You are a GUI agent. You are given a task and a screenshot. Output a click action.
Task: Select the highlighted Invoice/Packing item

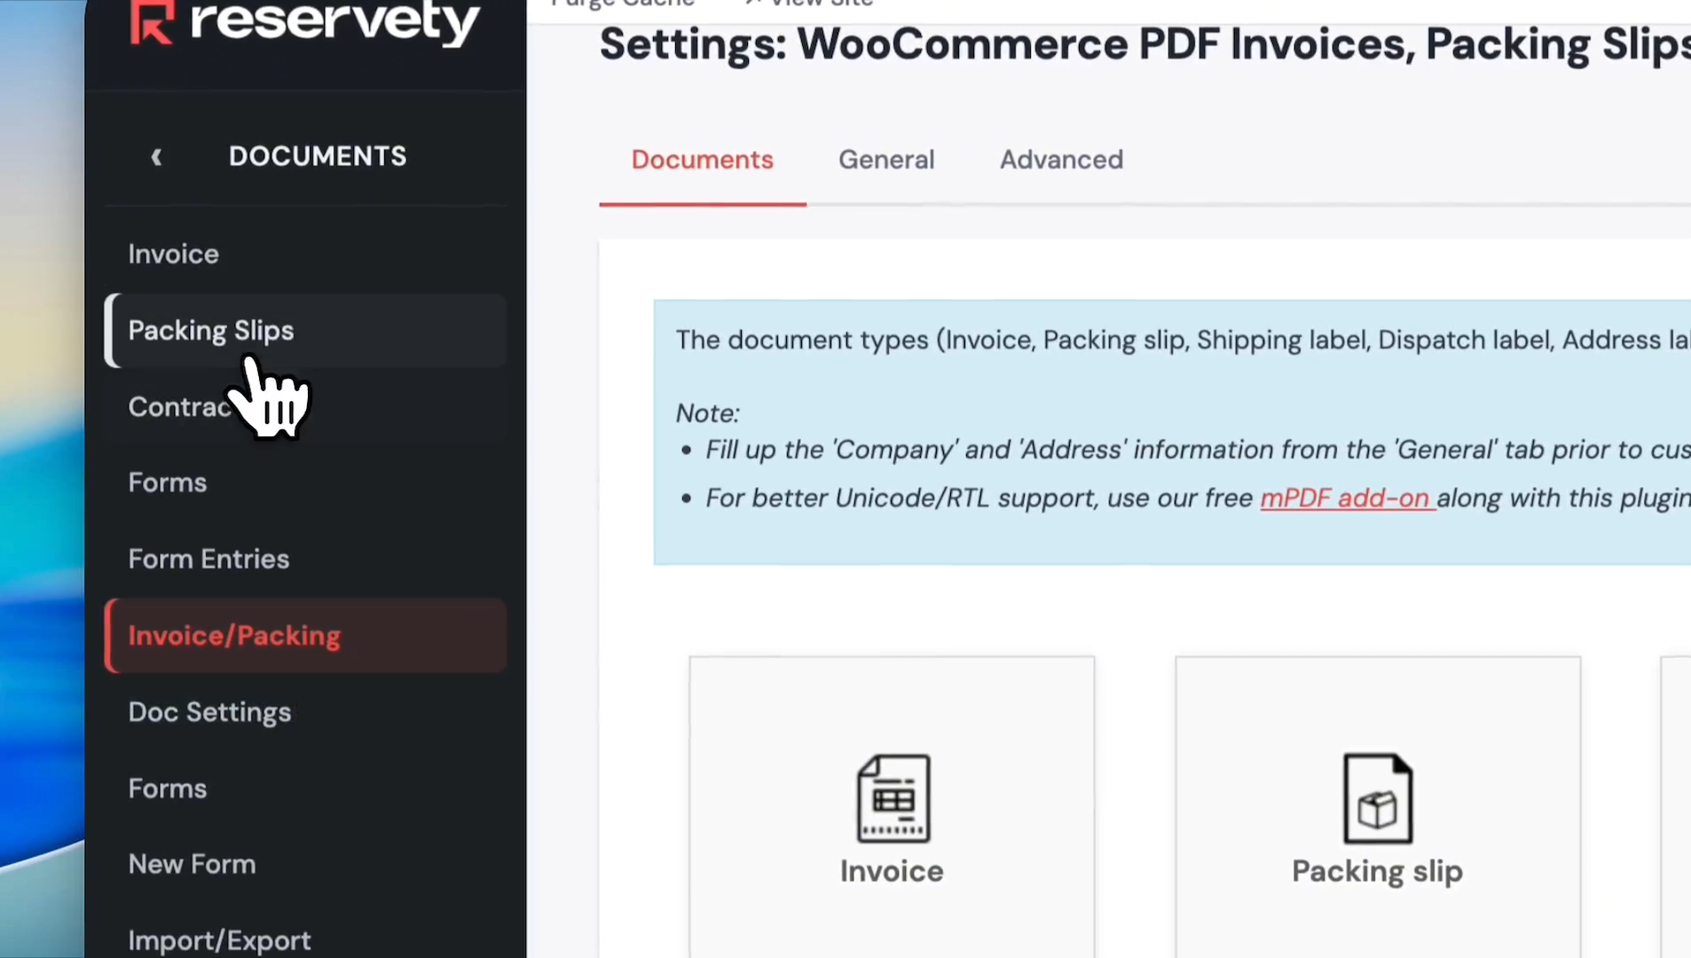(x=235, y=636)
